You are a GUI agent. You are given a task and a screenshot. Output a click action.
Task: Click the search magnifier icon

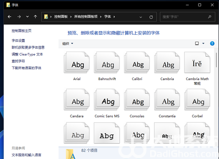(210, 17)
